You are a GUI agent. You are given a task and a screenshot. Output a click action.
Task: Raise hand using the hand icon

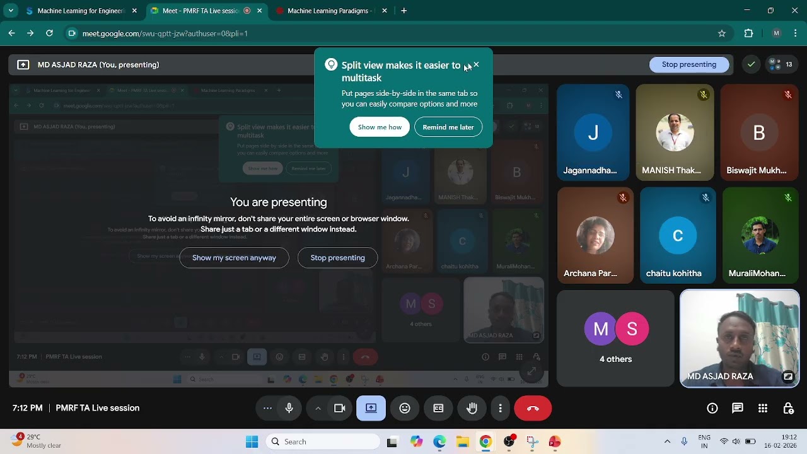click(472, 408)
